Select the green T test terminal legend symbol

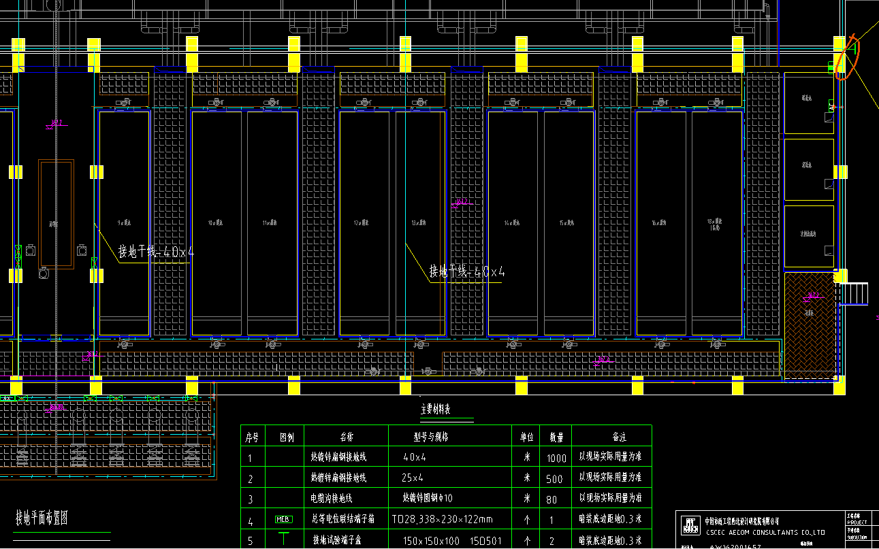pos(283,539)
